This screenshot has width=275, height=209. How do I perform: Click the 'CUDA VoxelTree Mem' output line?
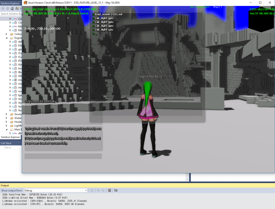tap(32, 194)
